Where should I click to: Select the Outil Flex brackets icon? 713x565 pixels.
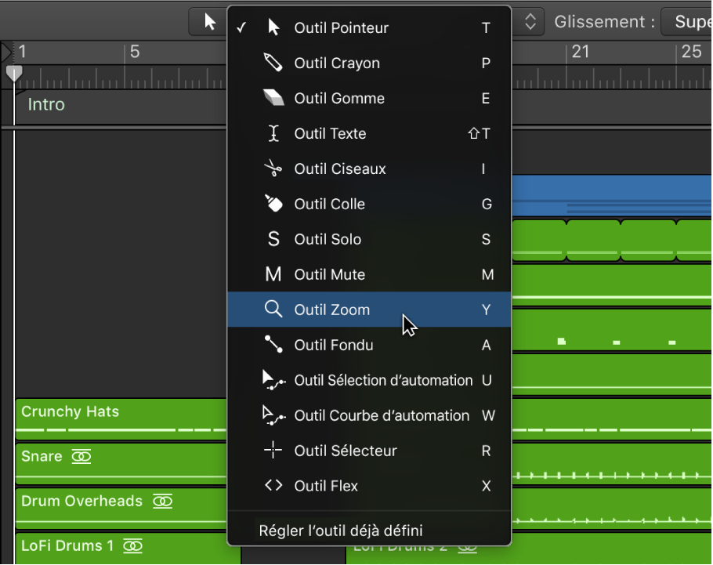[273, 485]
